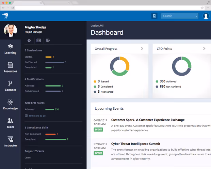Open Cyber Threat Intelligence Summit event
Viewport: 211px width, 169px height.
pos(136,144)
